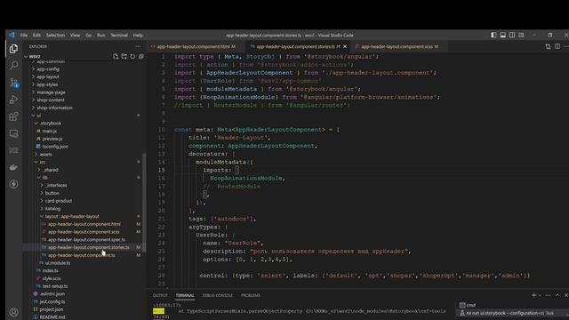Open Run and Debug view
The image size is (569, 320).
[x=14, y=100]
